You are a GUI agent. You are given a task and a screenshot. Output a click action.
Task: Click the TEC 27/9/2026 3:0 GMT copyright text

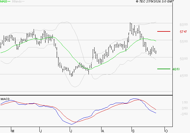click(x=155, y=2)
